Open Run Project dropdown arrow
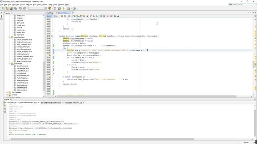Screen dimensions: 257x144 [66, 8]
